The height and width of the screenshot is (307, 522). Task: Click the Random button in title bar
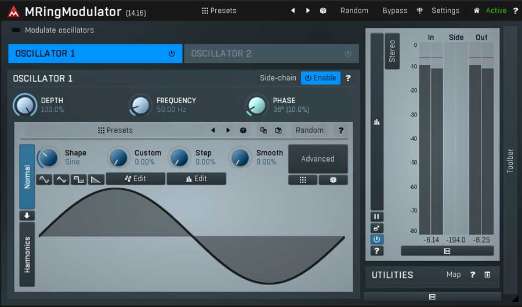pos(354,10)
